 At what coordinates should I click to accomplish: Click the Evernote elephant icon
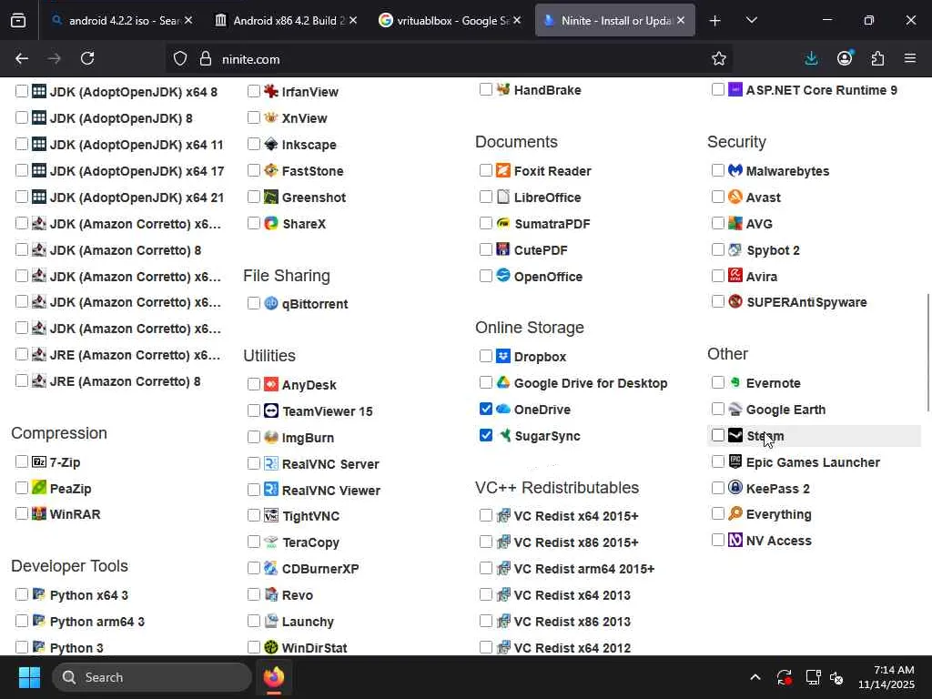point(735,383)
